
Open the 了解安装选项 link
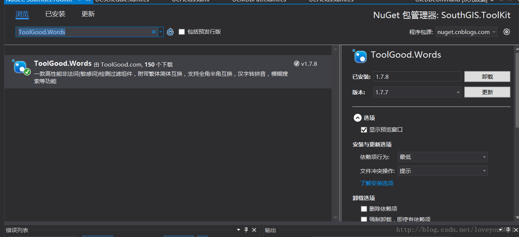pos(377,183)
